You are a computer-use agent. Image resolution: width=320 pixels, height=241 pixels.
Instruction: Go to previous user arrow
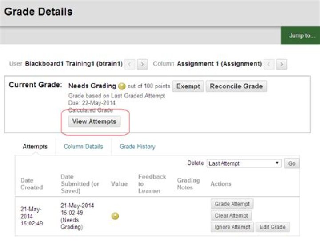click(x=130, y=65)
